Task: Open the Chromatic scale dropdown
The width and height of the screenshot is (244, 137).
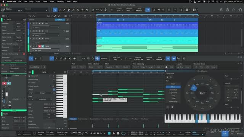Action: [x=45, y=100]
